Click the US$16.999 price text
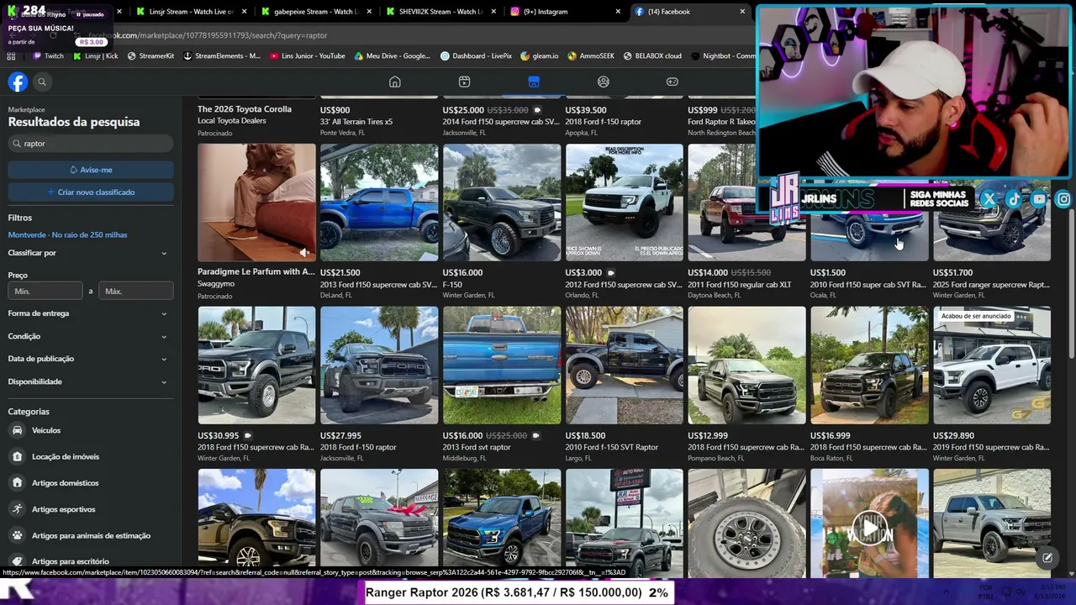The image size is (1076, 605). (831, 436)
